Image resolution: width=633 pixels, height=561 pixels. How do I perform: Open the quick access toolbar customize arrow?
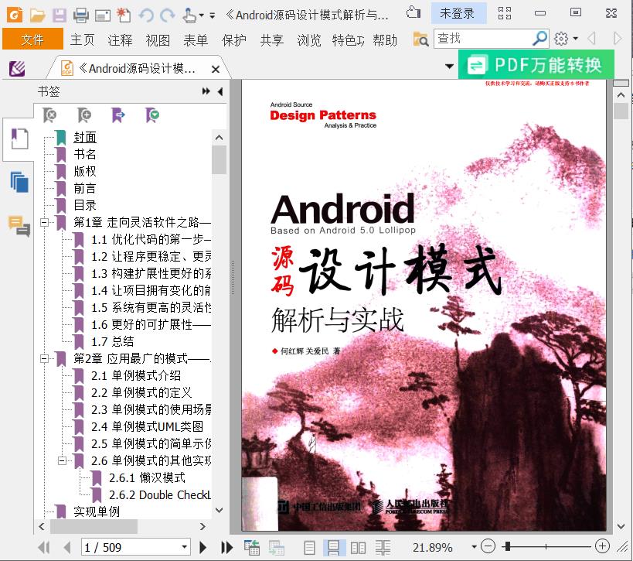[x=213, y=16]
